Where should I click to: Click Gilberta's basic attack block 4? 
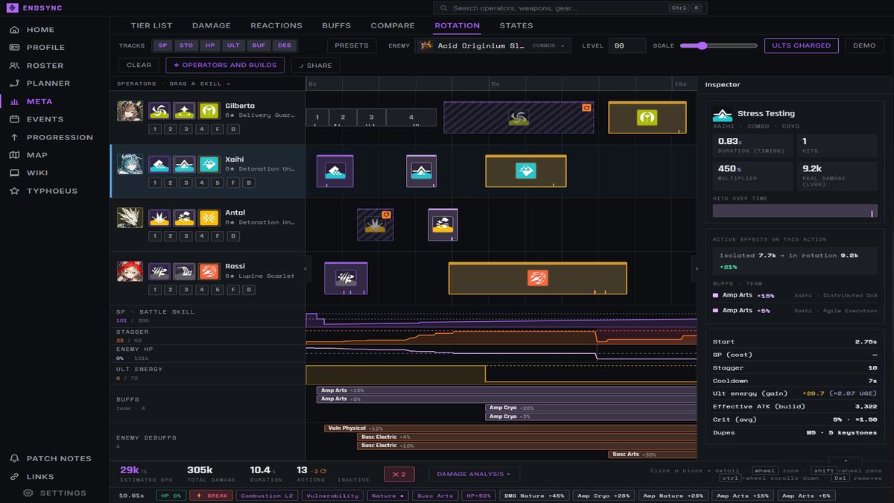410,117
